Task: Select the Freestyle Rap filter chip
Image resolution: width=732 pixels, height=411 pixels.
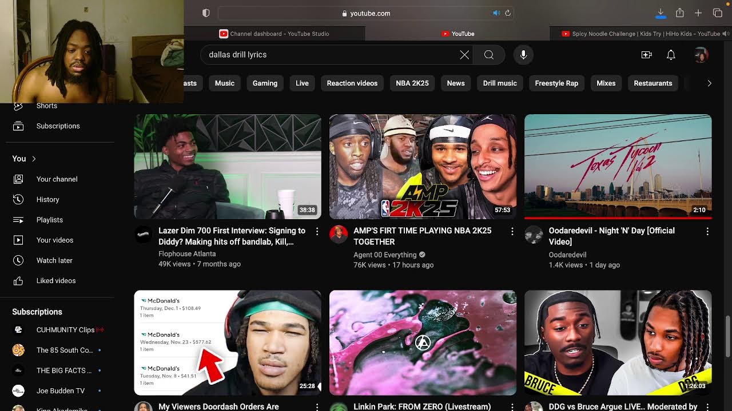Action: 556,83
